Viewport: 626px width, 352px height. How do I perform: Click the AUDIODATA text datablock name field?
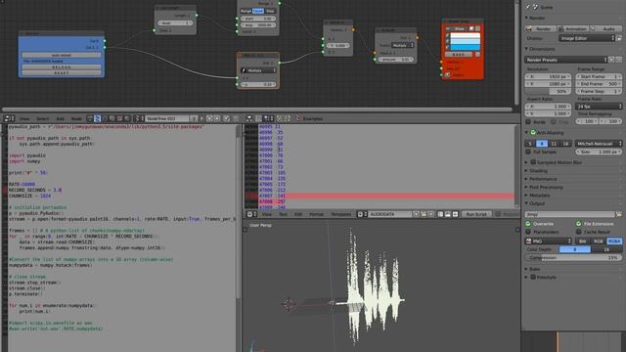pyautogui.click(x=389, y=214)
